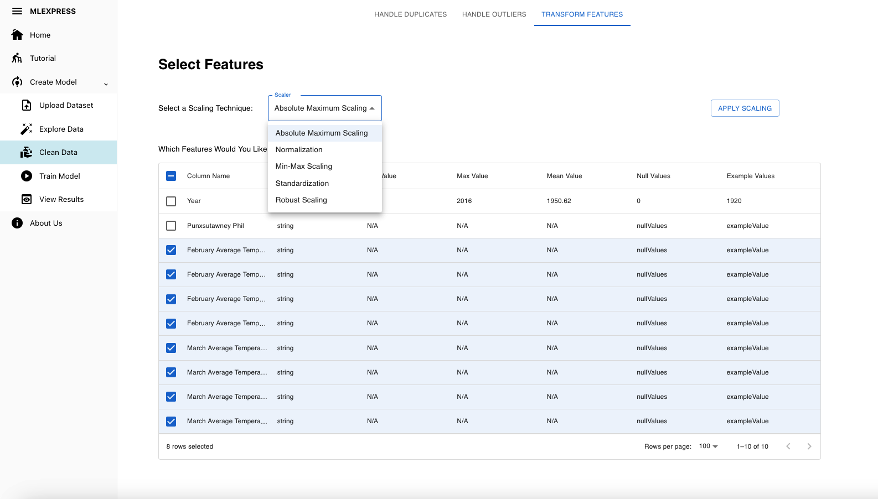The image size is (878, 499).
Task: Open Tutorial from the sidebar
Action: (43, 58)
